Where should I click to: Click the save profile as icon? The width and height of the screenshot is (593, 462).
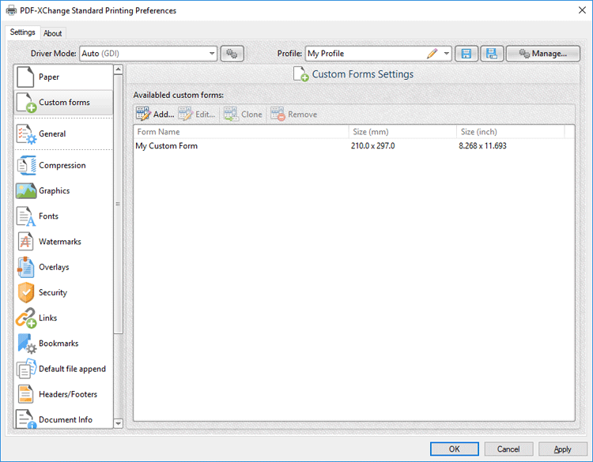[492, 54]
